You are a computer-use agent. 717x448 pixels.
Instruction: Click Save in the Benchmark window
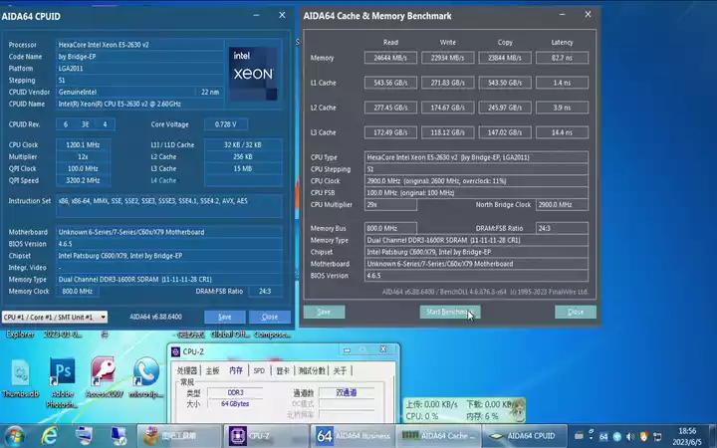324,312
